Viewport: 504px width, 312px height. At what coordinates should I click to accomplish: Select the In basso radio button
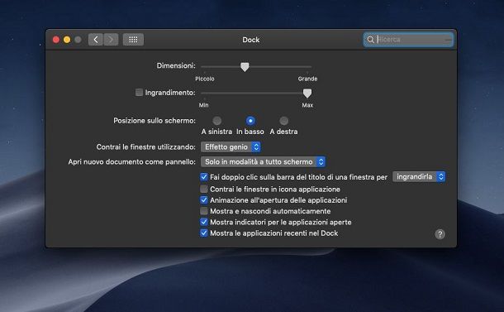point(250,121)
